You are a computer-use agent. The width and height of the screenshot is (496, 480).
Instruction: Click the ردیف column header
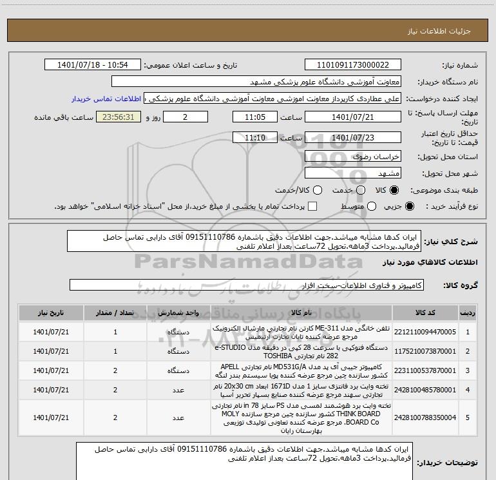[x=468, y=312]
